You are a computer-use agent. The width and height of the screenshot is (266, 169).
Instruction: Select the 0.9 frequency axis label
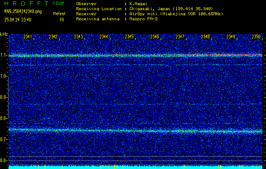(3, 97)
